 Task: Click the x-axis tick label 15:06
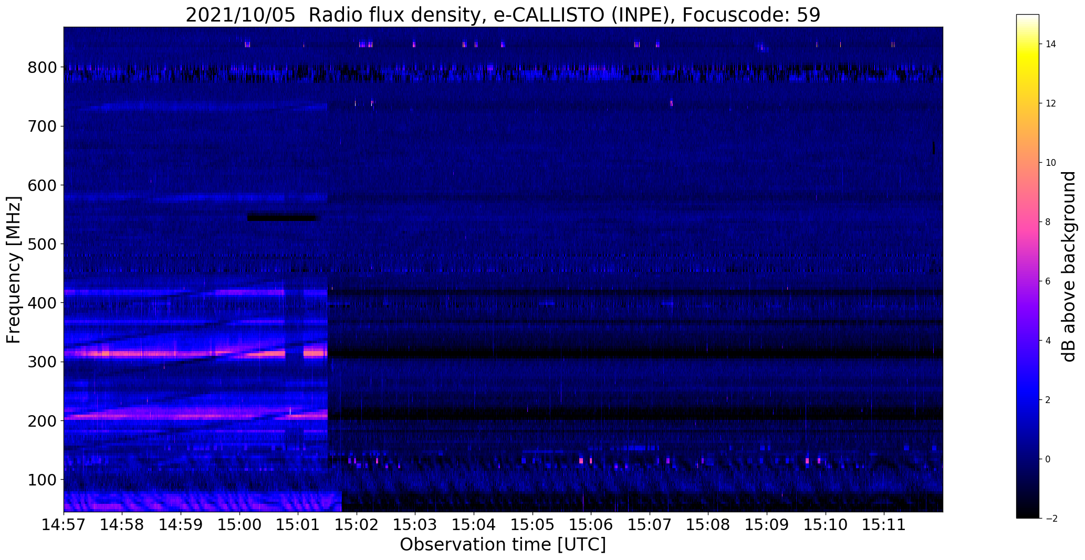[591, 525]
